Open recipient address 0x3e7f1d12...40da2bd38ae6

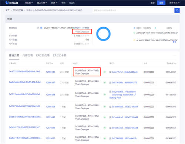coord(125,72)
